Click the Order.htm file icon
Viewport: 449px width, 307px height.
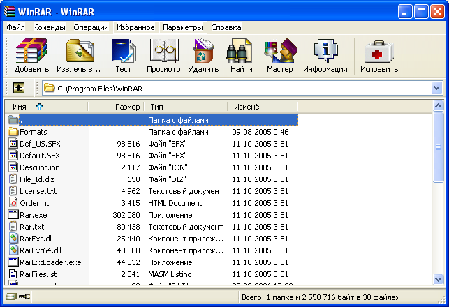(13, 203)
